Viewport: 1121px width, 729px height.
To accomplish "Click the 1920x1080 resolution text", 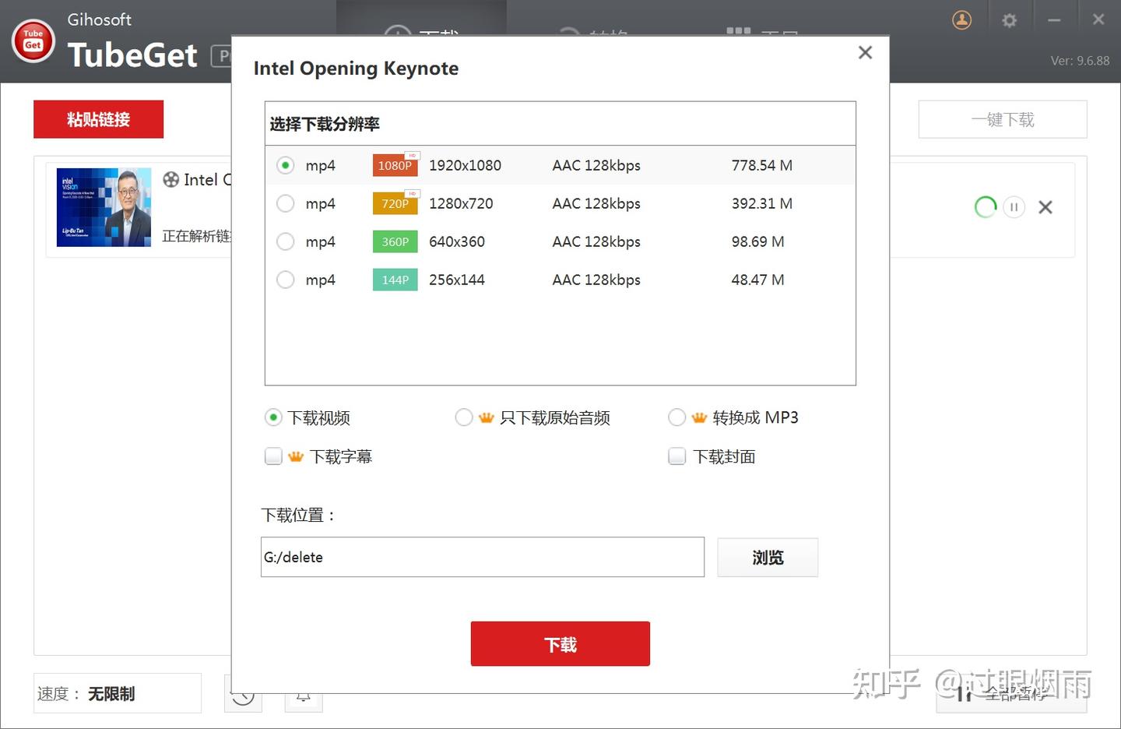I will click(465, 165).
